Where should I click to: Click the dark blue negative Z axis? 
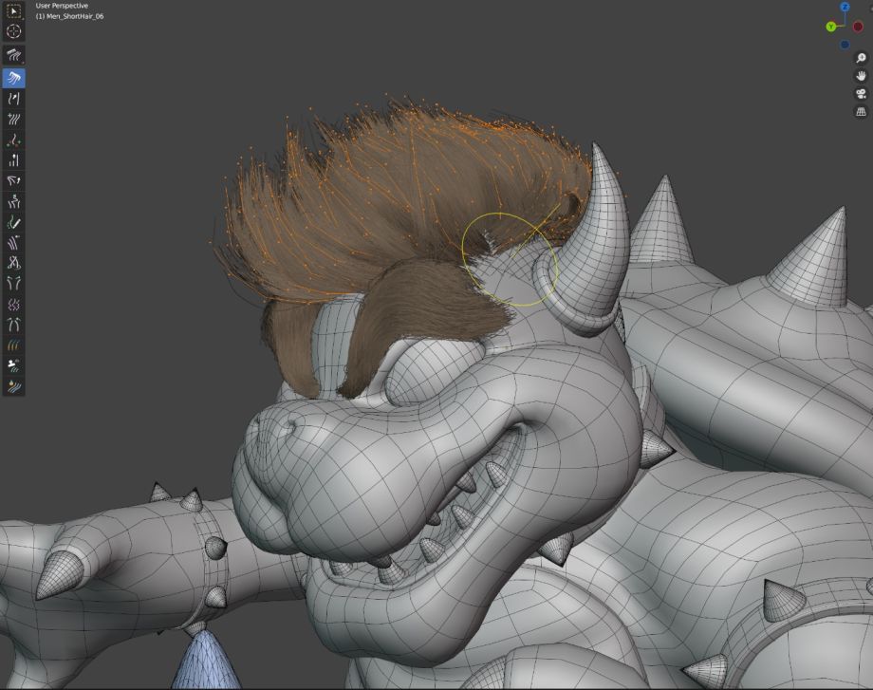[845, 45]
